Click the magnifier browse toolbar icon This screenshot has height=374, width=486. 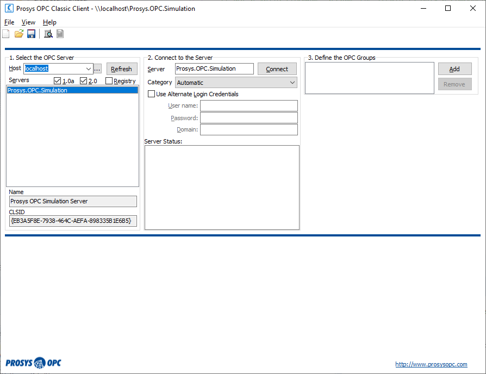pyautogui.click(x=48, y=34)
